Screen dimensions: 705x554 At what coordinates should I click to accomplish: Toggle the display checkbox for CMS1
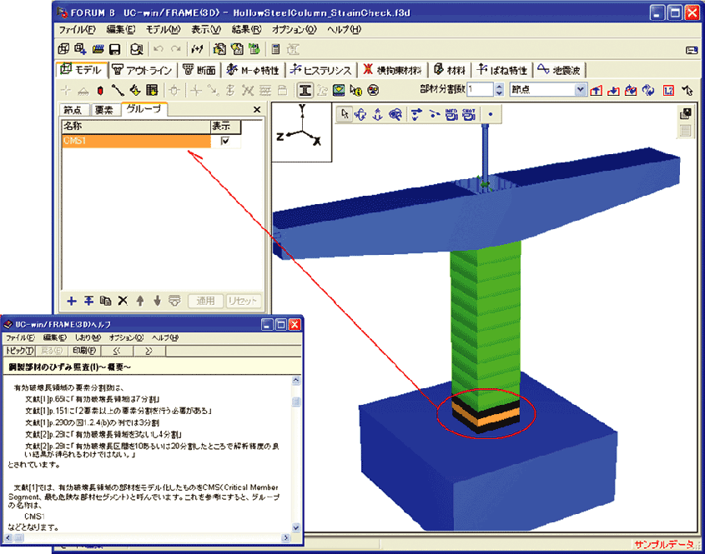click(225, 141)
